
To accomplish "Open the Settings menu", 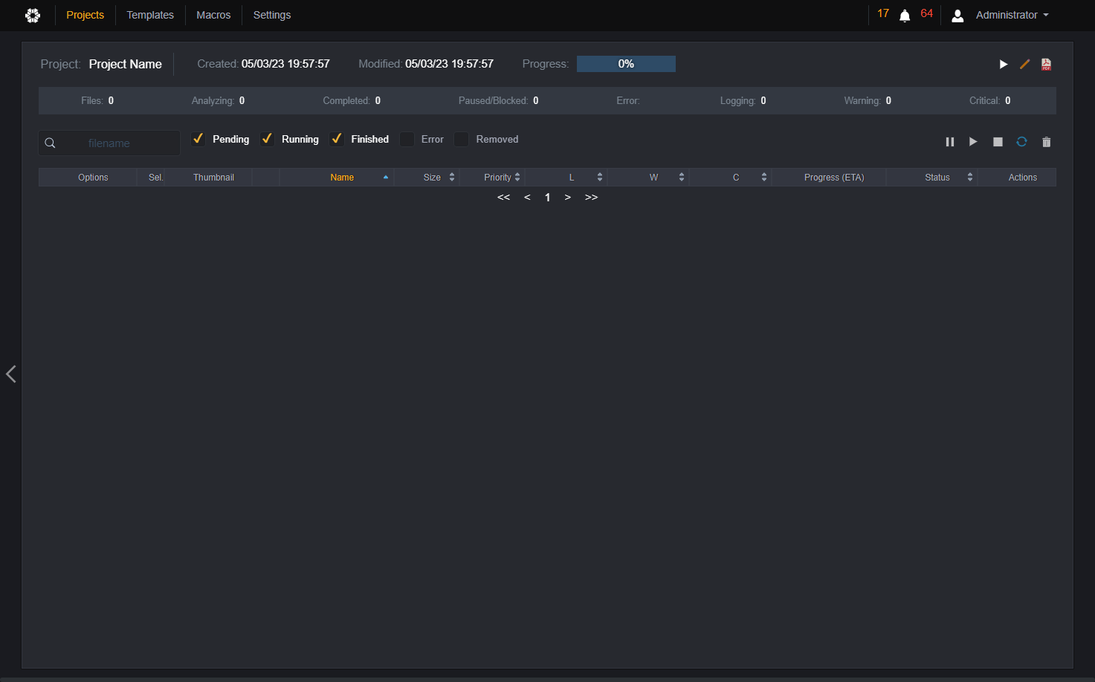I will tap(272, 15).
